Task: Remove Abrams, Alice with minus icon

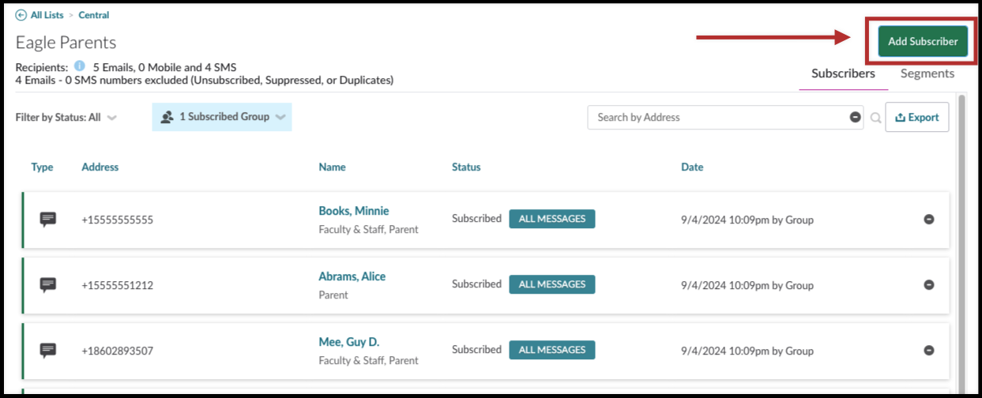Action: tap(929, 285)
